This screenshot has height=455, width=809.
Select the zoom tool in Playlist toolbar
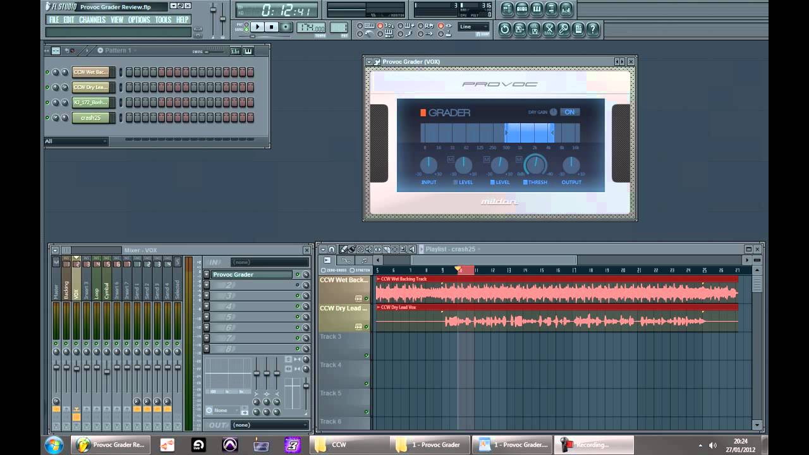403,250
